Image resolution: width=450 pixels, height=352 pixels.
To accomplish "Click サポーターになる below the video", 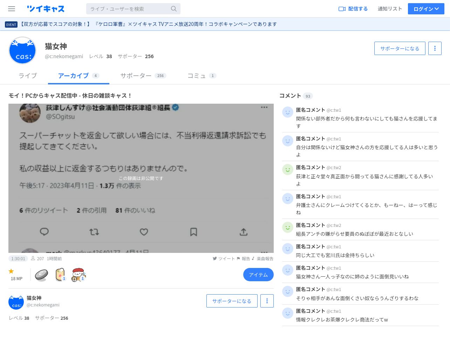I will click(232, 301).
